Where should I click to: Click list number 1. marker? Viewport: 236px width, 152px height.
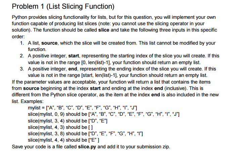click(x=22, y=43)
